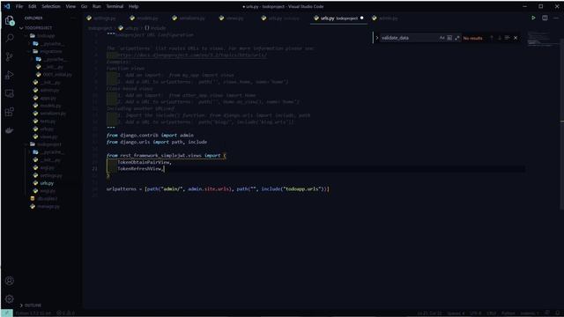Open the Help menu

click(x=133, y=6)
